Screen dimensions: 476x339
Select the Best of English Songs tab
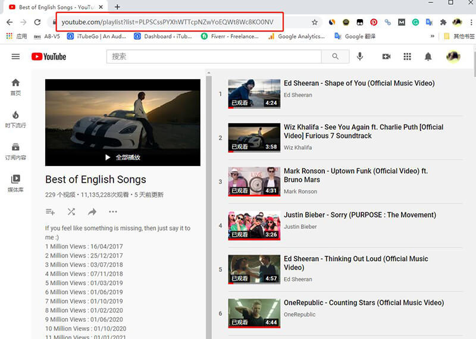pyautogui.click(x=56, y=7)
